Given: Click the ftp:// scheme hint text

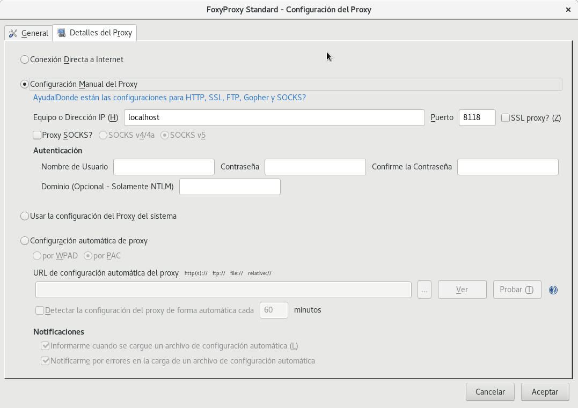Looking at the screenshot, I should (218, 273).
